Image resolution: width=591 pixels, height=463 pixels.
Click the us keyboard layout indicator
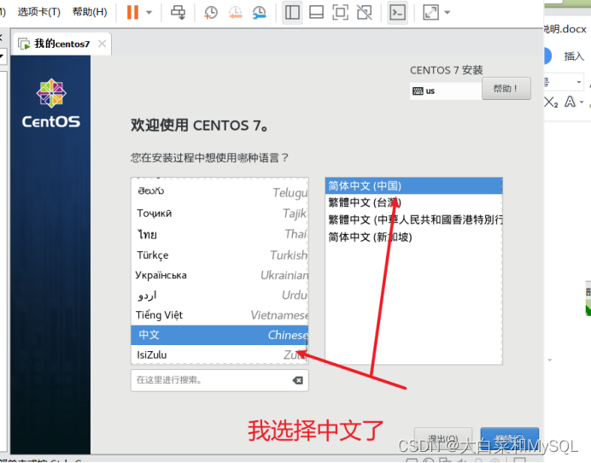tap(446, 91)
